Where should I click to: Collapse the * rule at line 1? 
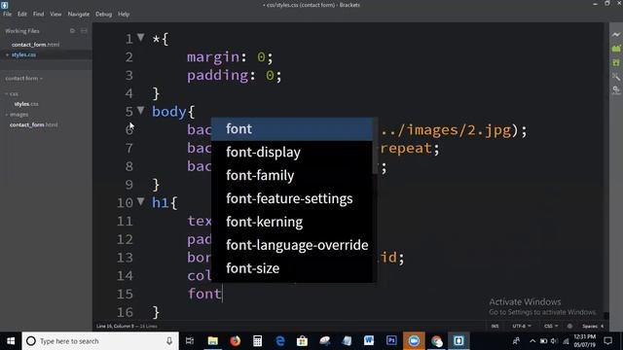pyautogui.click(x=140, y=37)
